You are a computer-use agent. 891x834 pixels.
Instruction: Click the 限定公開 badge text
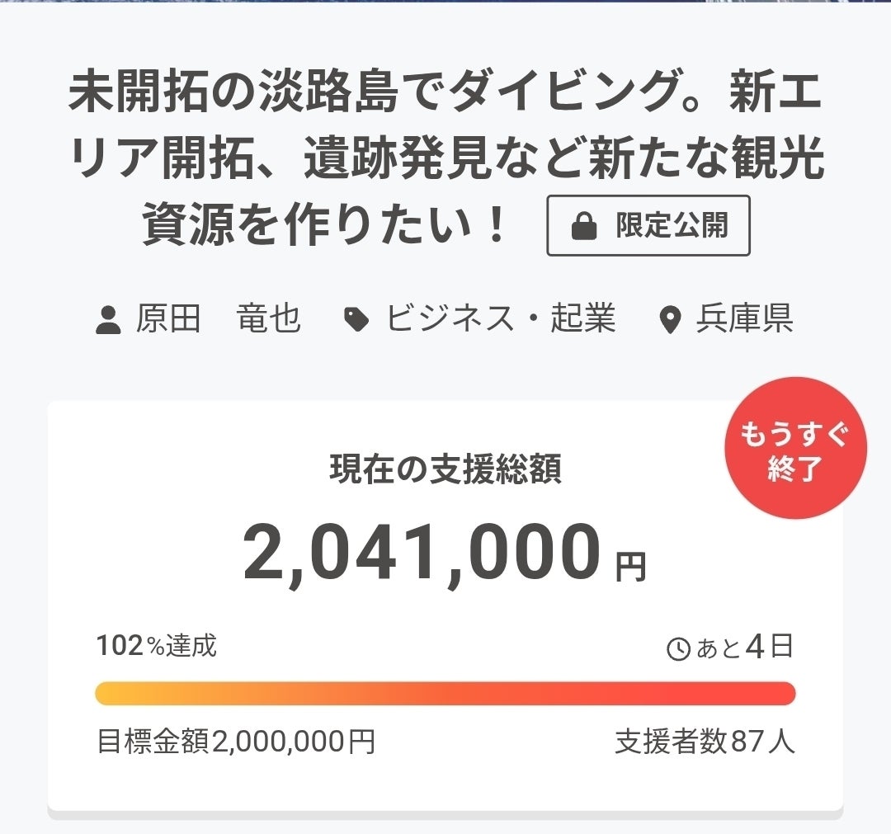click(672, 226)
